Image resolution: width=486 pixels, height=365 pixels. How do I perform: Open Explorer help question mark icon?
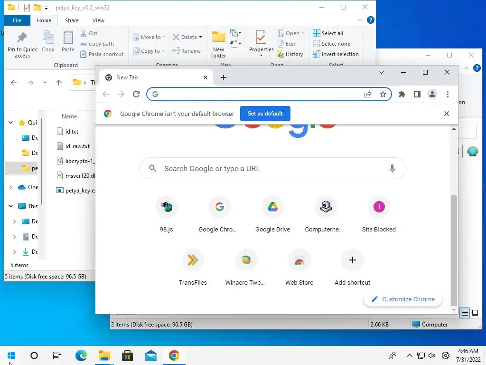point(370,20)
